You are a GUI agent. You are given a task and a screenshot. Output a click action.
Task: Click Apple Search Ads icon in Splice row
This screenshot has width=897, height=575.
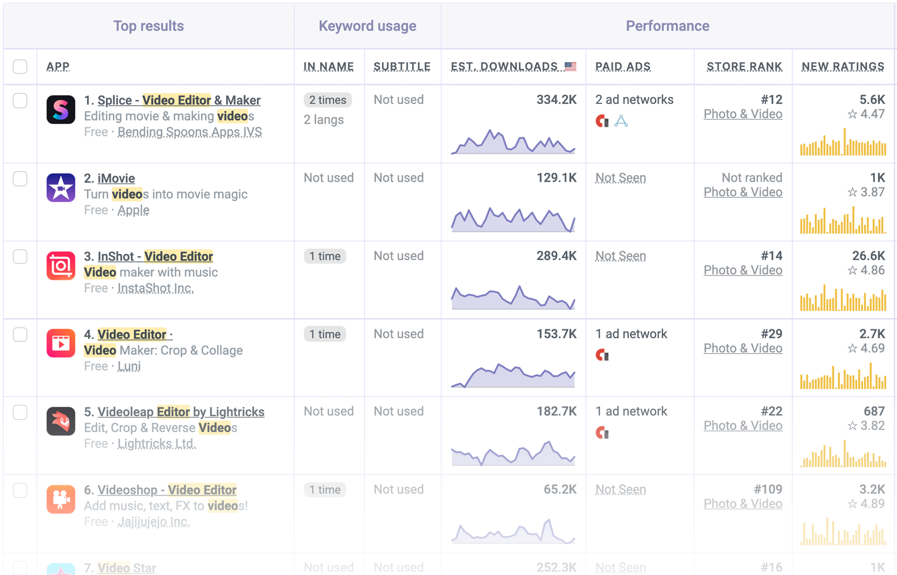tap(621, 121)
